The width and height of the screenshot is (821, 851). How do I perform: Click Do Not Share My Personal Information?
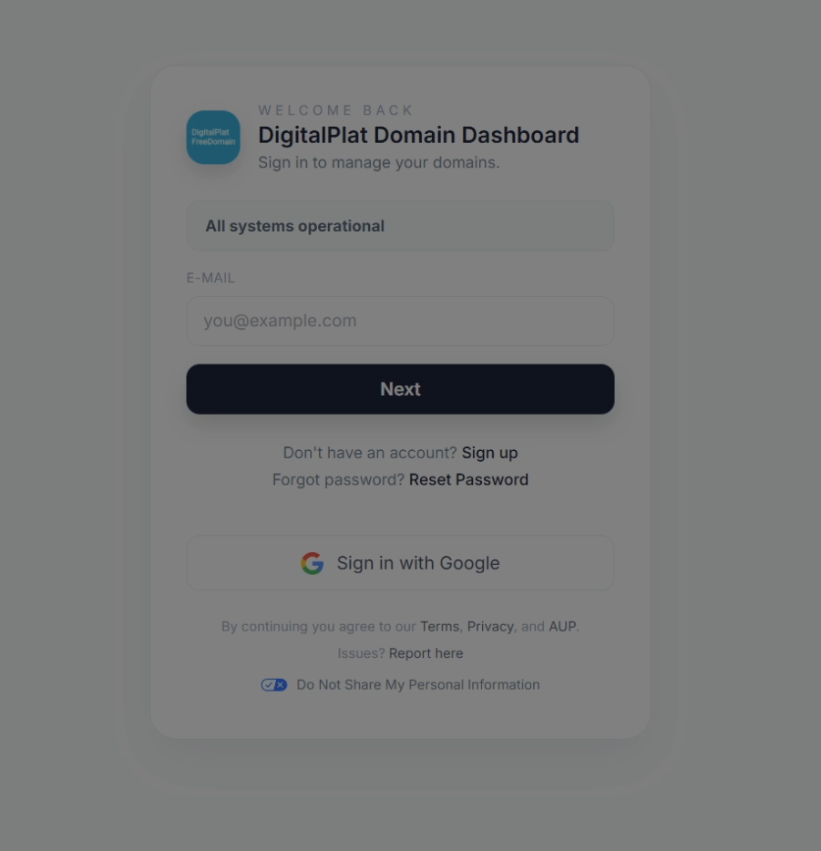pos(418,685)
